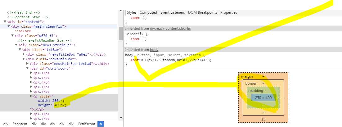Switch to the Styles tab

pos(131,12)
